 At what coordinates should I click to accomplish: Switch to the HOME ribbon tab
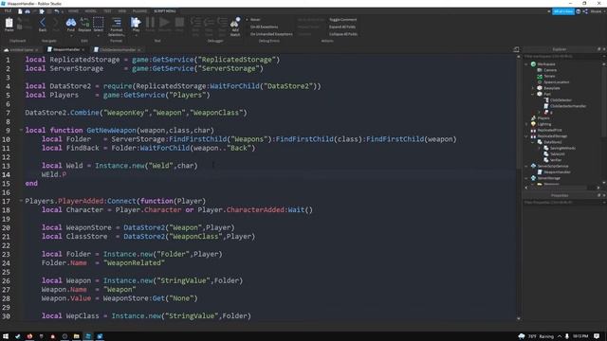[73, 11]
